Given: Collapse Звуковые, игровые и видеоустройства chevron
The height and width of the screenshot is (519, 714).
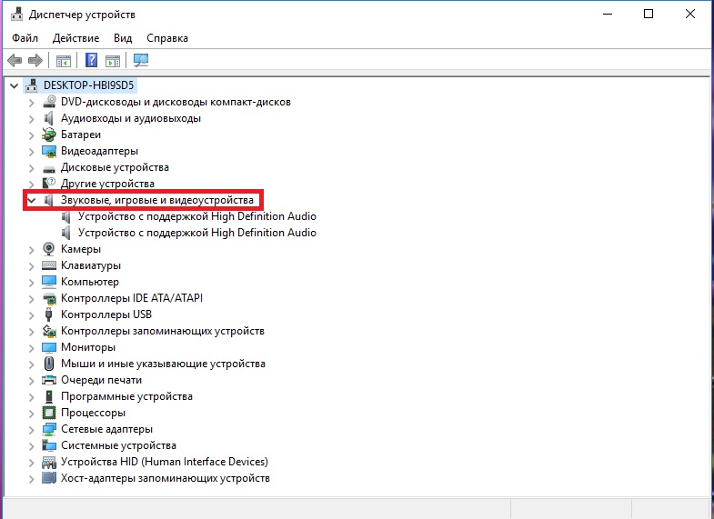Looking at the screenshot, I should point(32,200).
